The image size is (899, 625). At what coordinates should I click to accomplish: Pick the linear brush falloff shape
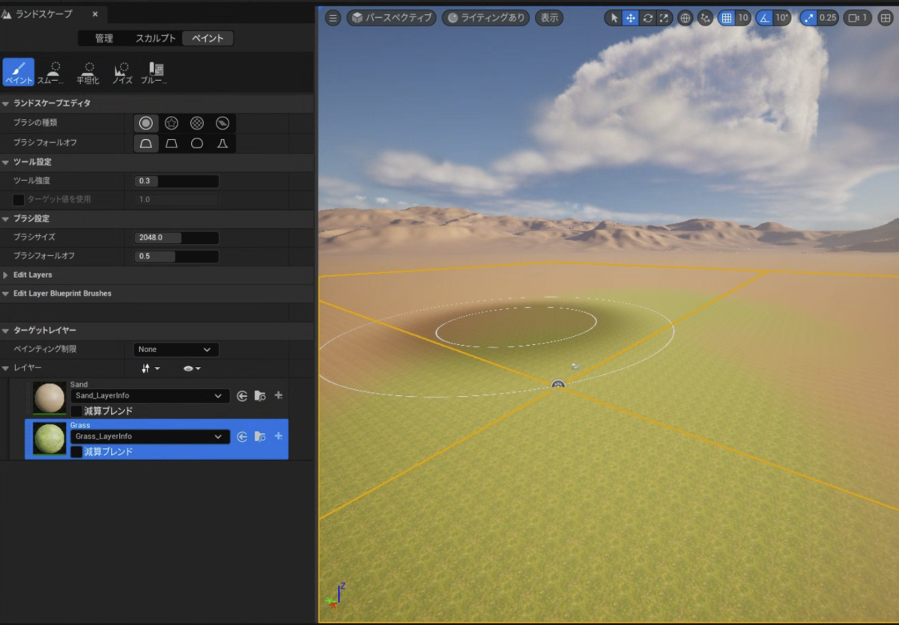(172, 143)
